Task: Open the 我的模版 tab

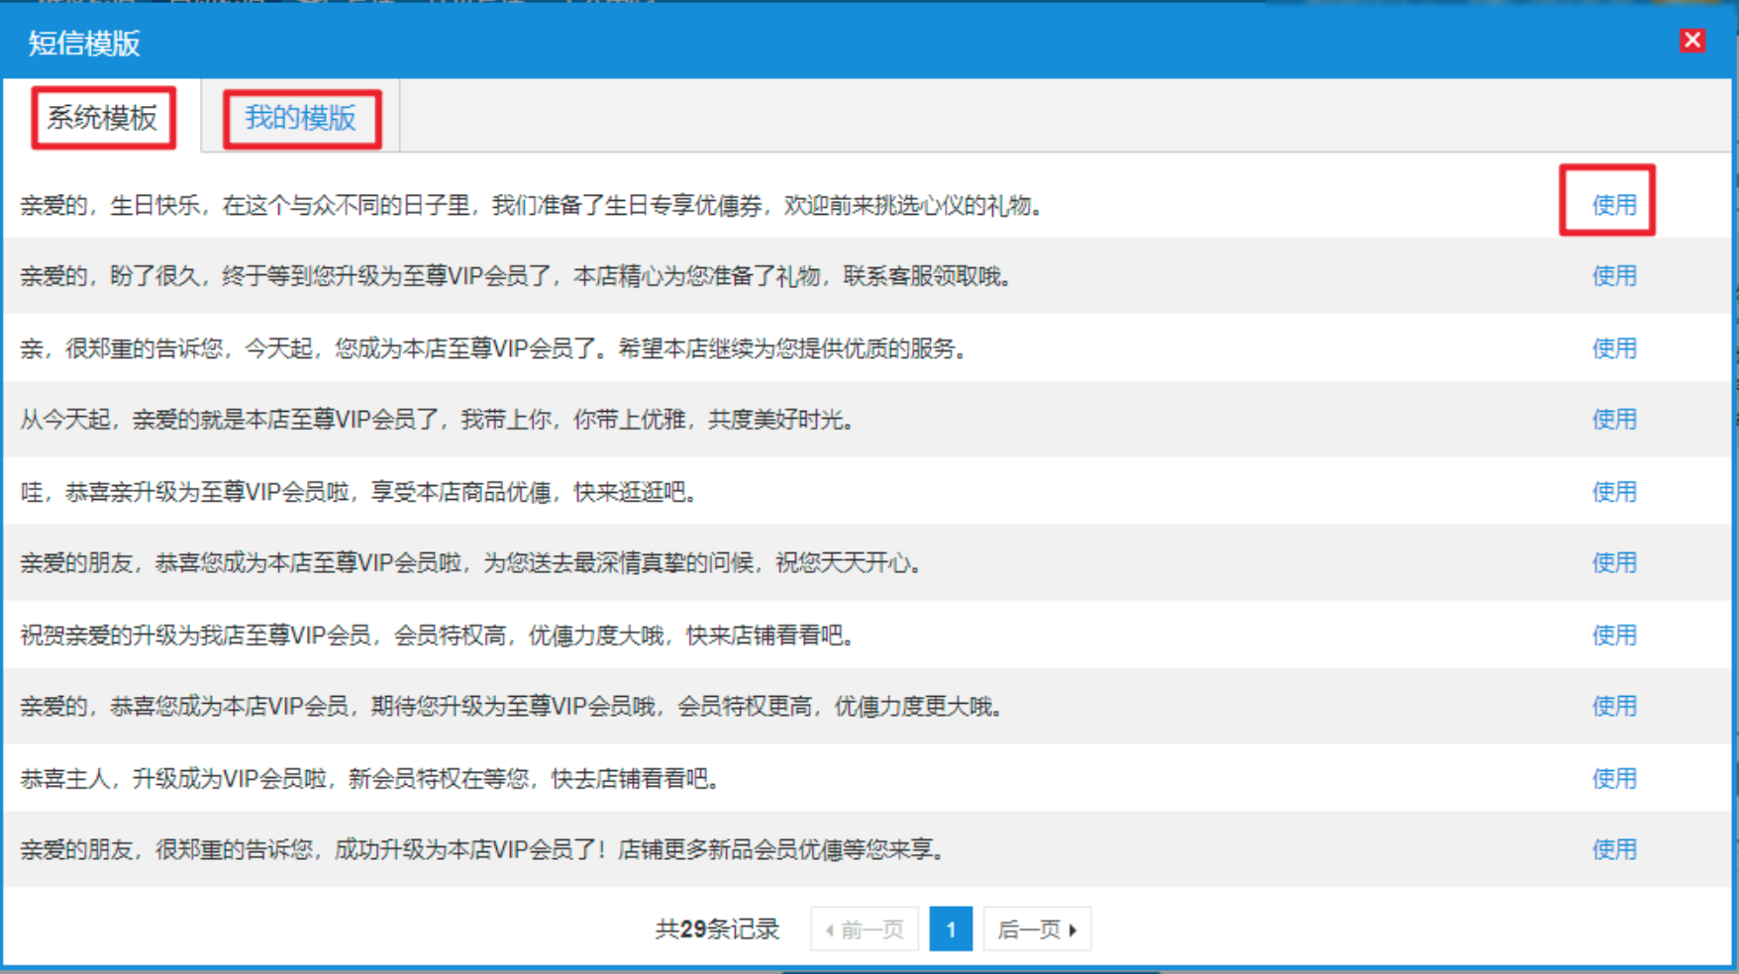Action: coord(301,118)
